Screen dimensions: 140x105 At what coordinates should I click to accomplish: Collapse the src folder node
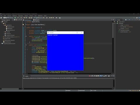pyautogui.click(x=2, y=23)
